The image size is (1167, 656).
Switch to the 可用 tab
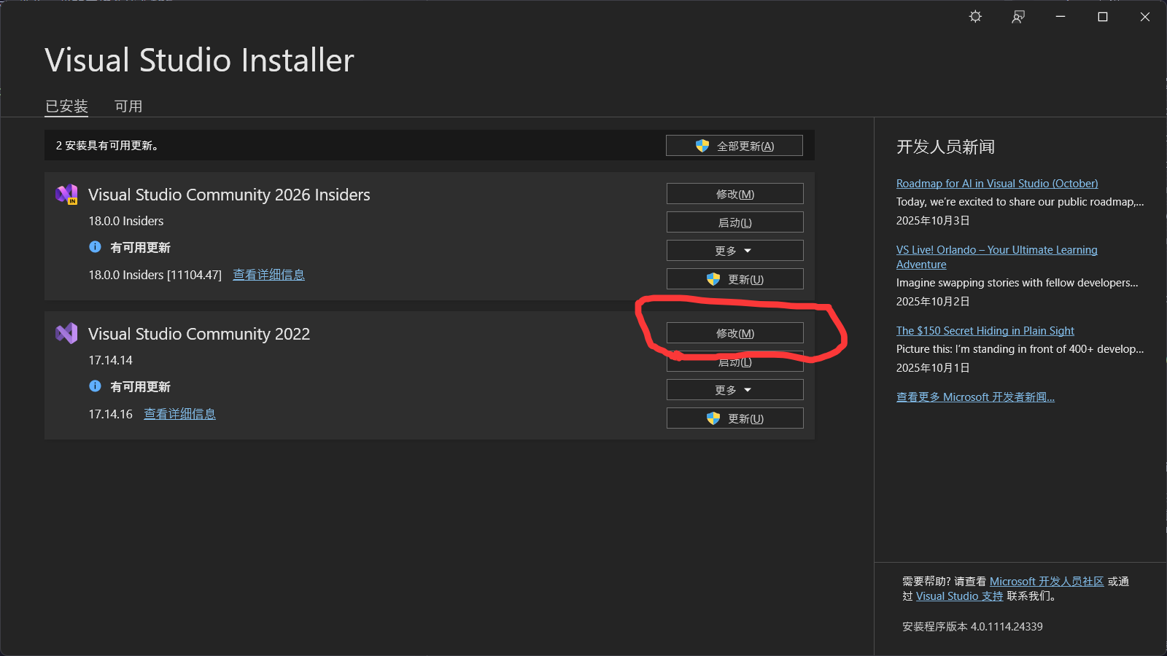[128, 106]
